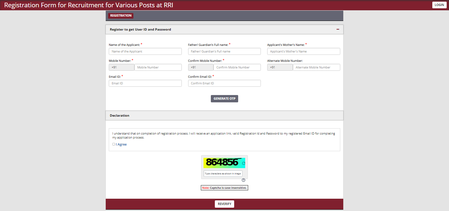The height and width of the screenshot is (211, 449).
Task: Click the Alternate Mobile Number field
Action: click(x=316, y=67)
